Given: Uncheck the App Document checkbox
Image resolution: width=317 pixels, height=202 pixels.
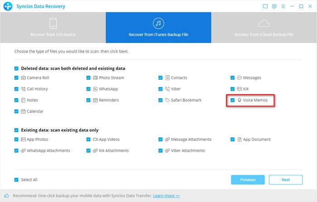Looking at the screenshot, I should [x=232, y=139].
